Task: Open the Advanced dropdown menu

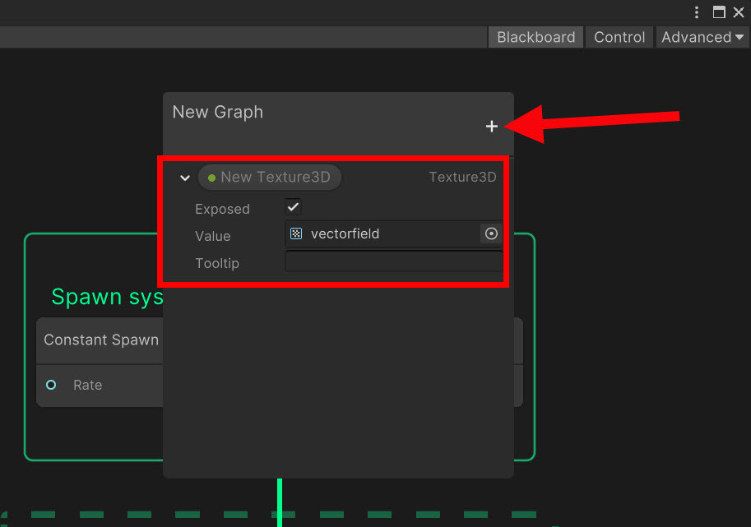Action: point(702,37)
